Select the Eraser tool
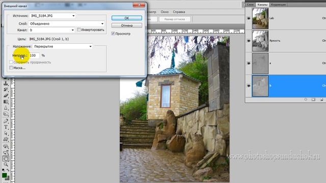 pos(6,96)
